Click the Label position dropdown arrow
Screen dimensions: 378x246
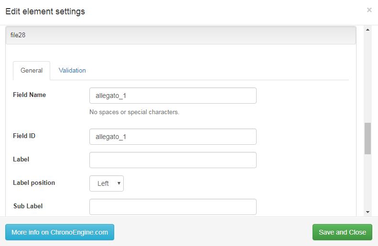(x=119, y=183)
